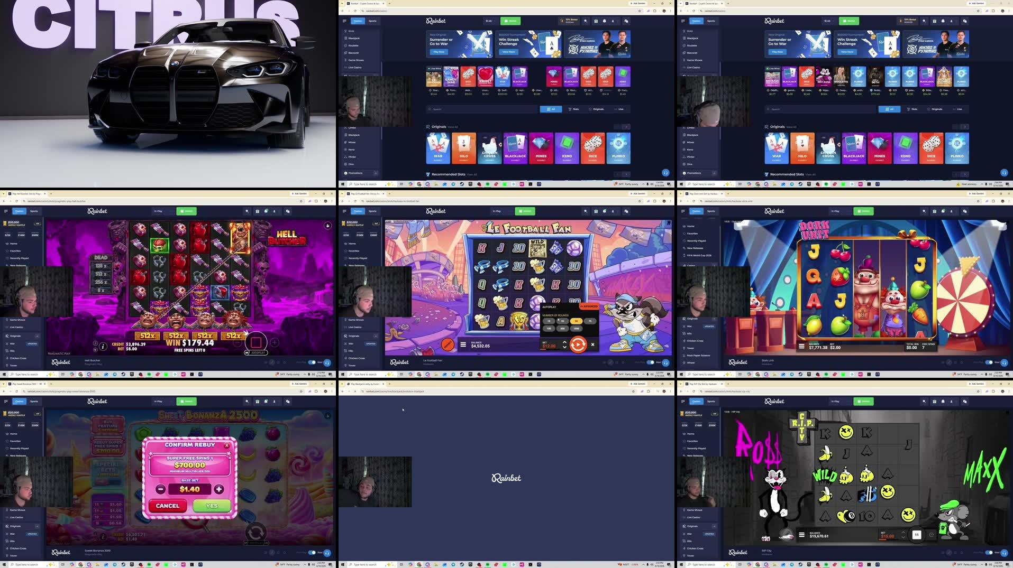Click CANCEL in the Confirm Rebuy dialog

[168, 506]
